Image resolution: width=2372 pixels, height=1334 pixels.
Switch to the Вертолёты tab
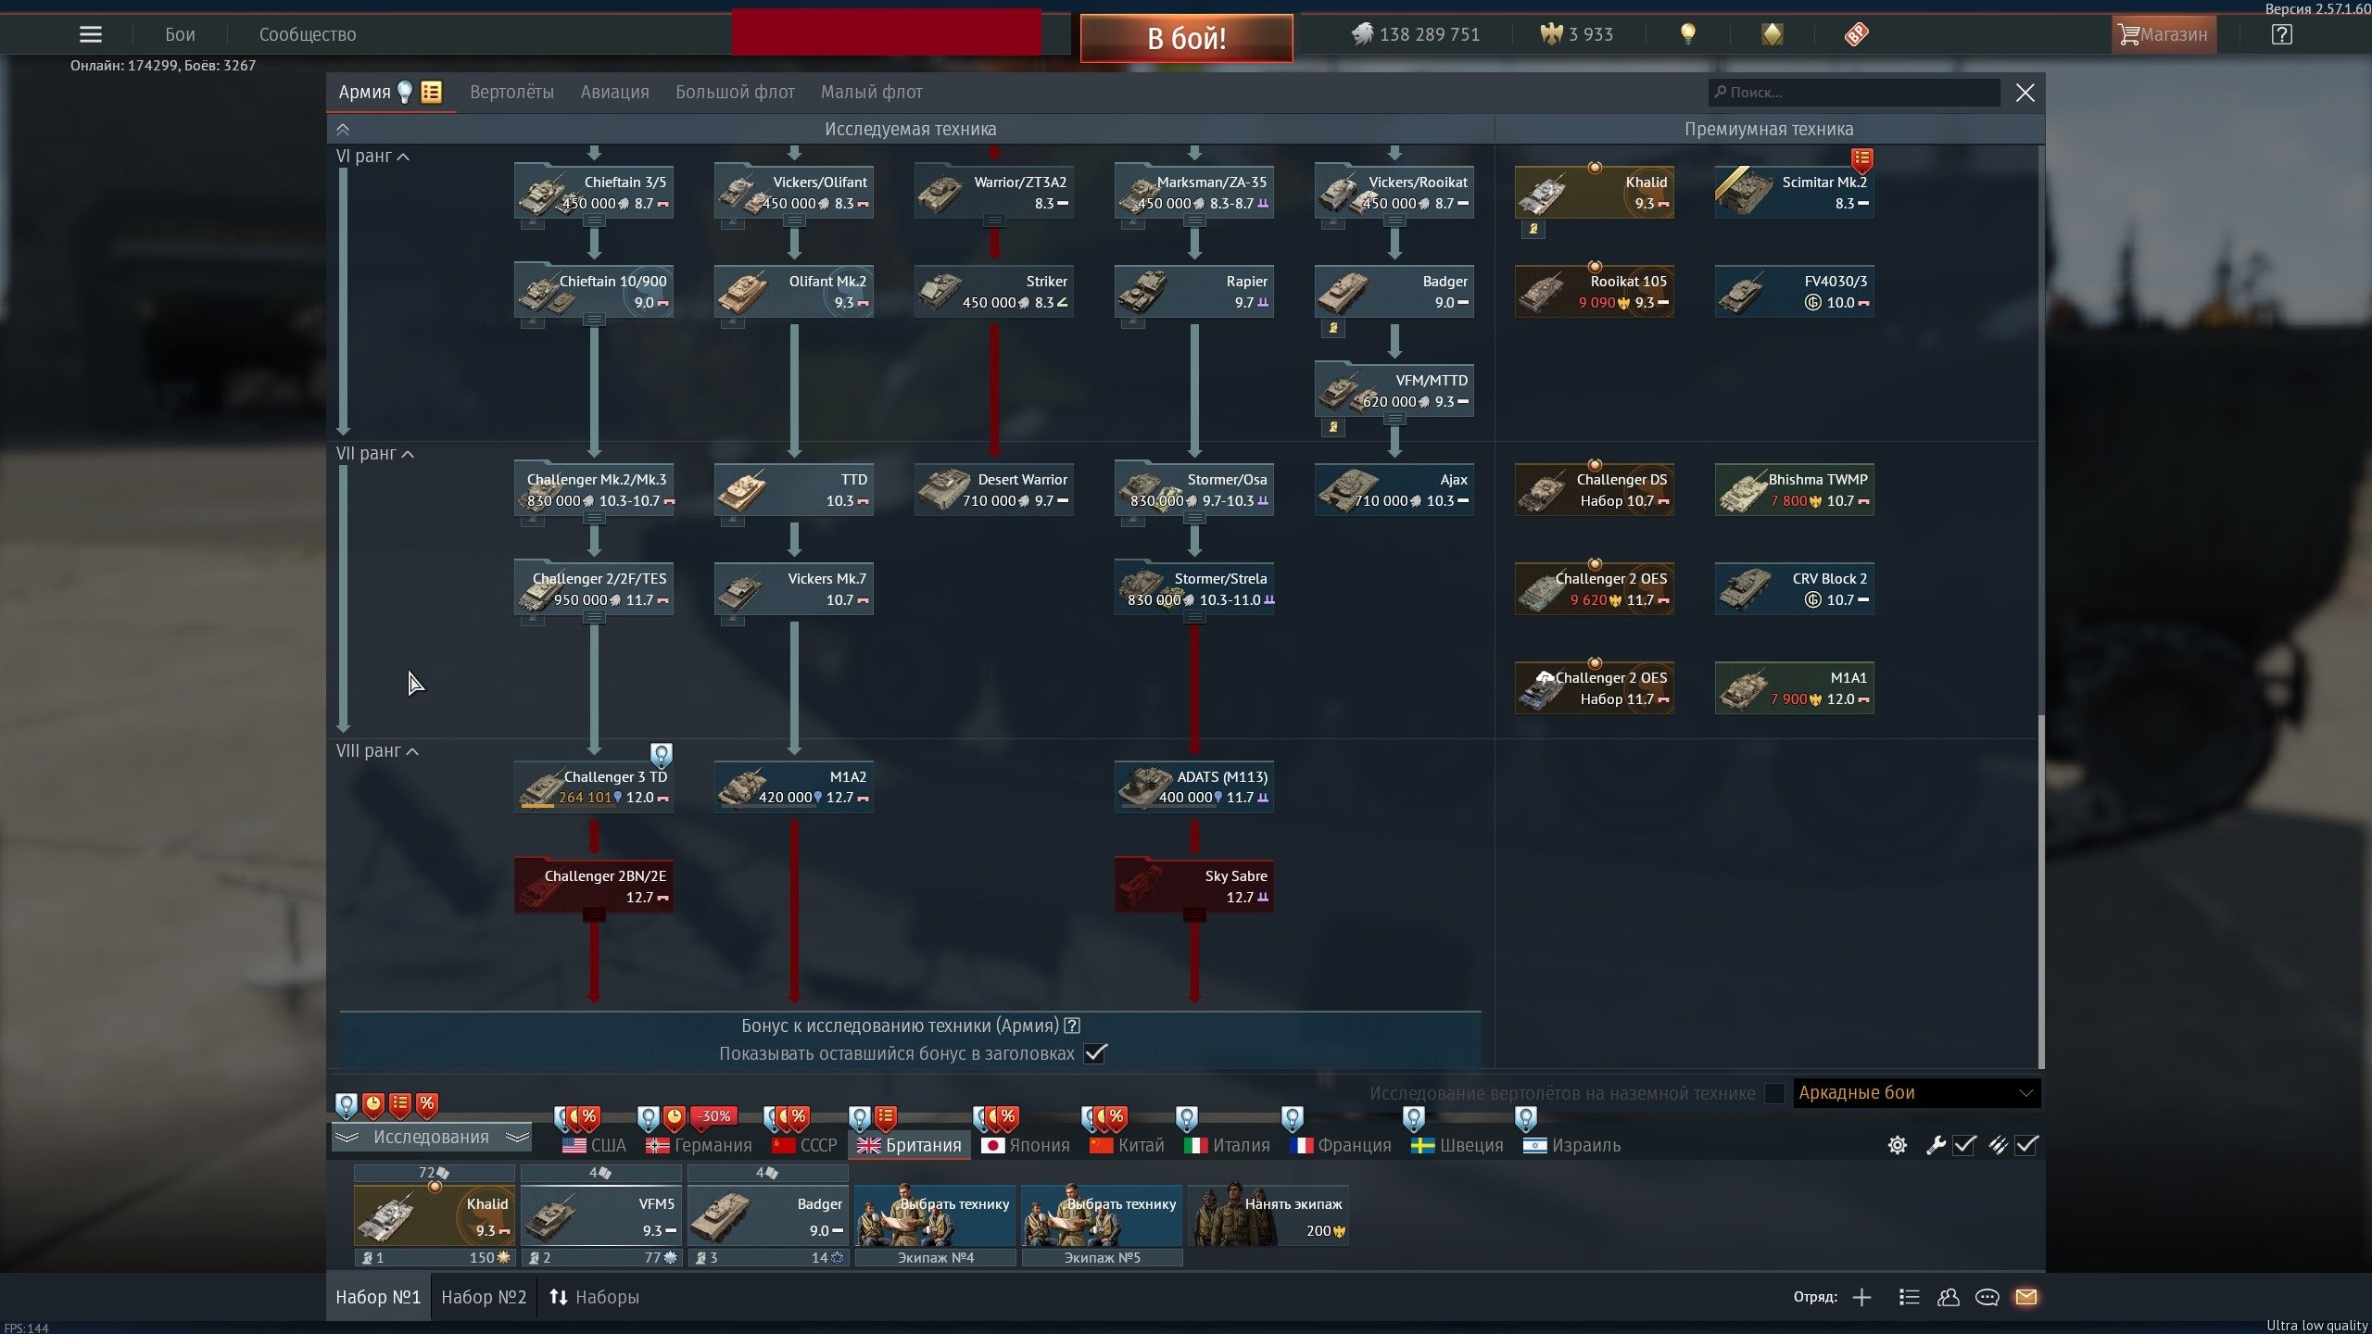coord(511,93)
